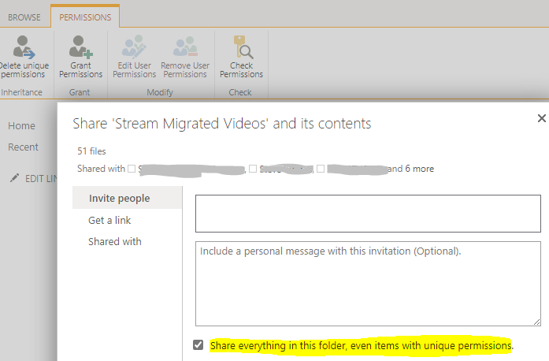Tick the first Shared with person checkbox

(132, 169)
